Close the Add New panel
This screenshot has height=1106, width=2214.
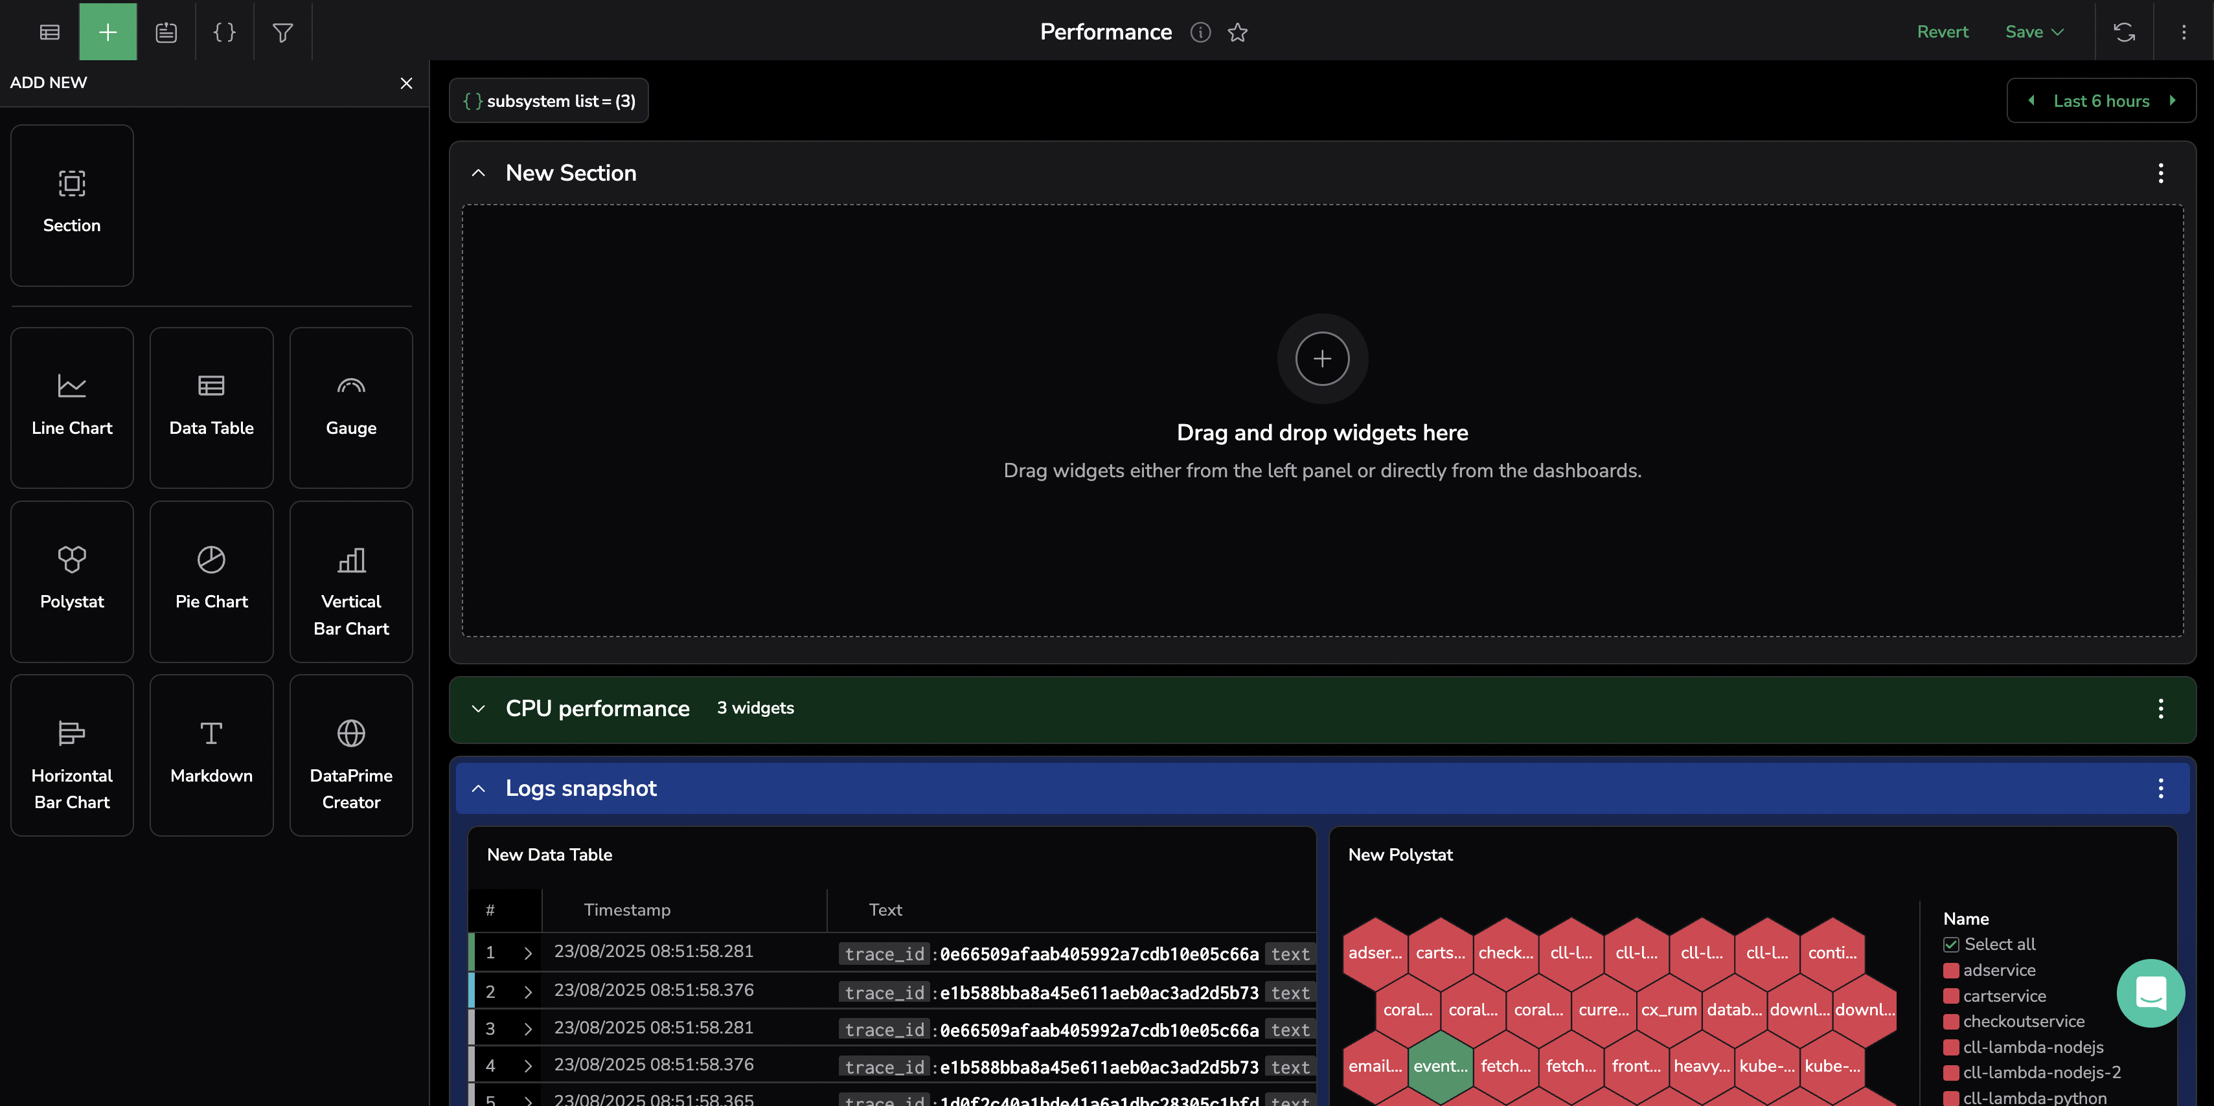tap(407, 82)
